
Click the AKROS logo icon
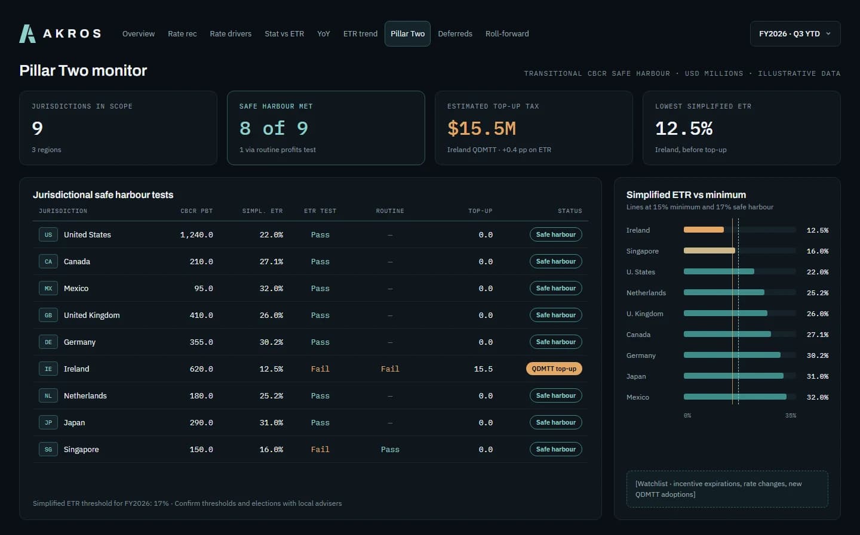[27, 33]
